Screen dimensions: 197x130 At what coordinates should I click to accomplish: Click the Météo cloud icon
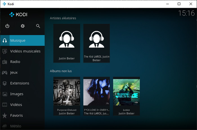(5, 126)
